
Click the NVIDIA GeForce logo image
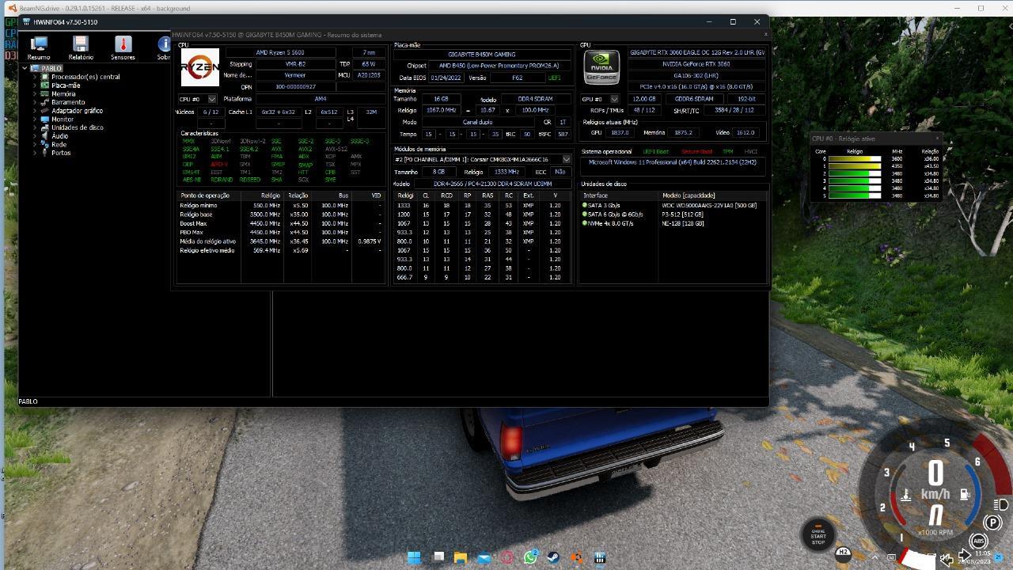pyautogui.click(x=601, y=67)
